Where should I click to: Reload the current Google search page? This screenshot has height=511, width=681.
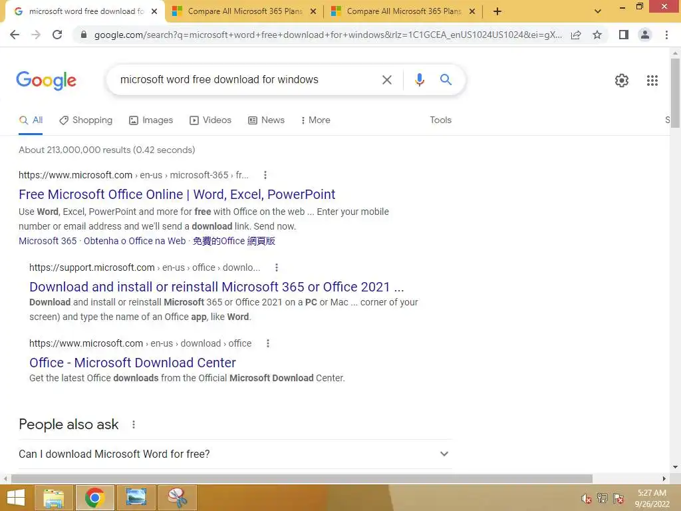pyautogui.click(x=57, y=35)
